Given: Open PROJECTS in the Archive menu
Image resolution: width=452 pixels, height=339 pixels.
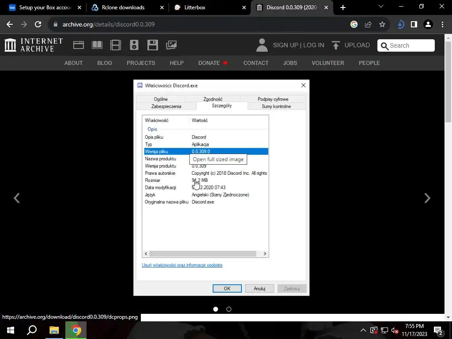Looking at the screenshot, I should [141, 63].
